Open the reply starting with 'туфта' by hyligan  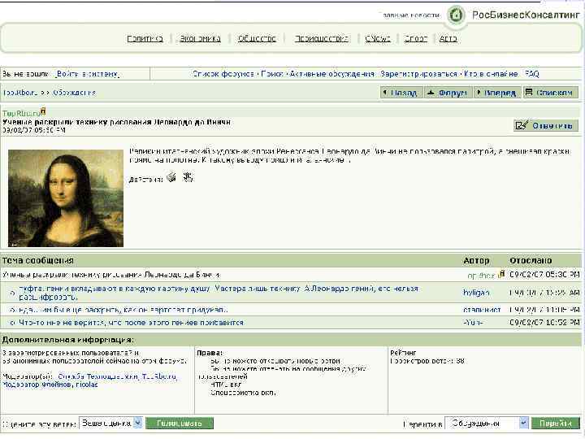point(219,293)
